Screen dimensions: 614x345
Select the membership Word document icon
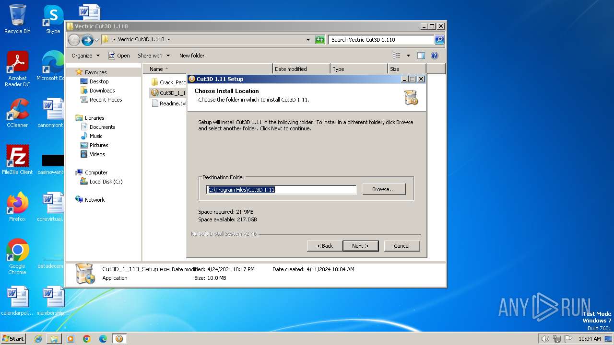[52, 301]
